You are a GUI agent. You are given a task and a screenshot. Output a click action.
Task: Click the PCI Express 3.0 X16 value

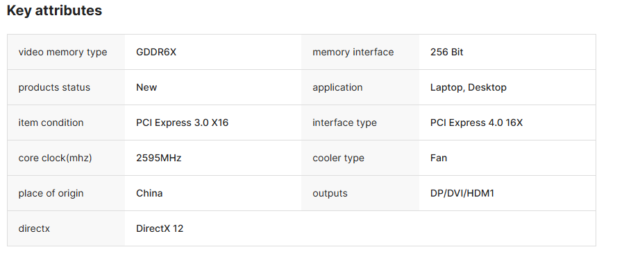click(183, 123)
